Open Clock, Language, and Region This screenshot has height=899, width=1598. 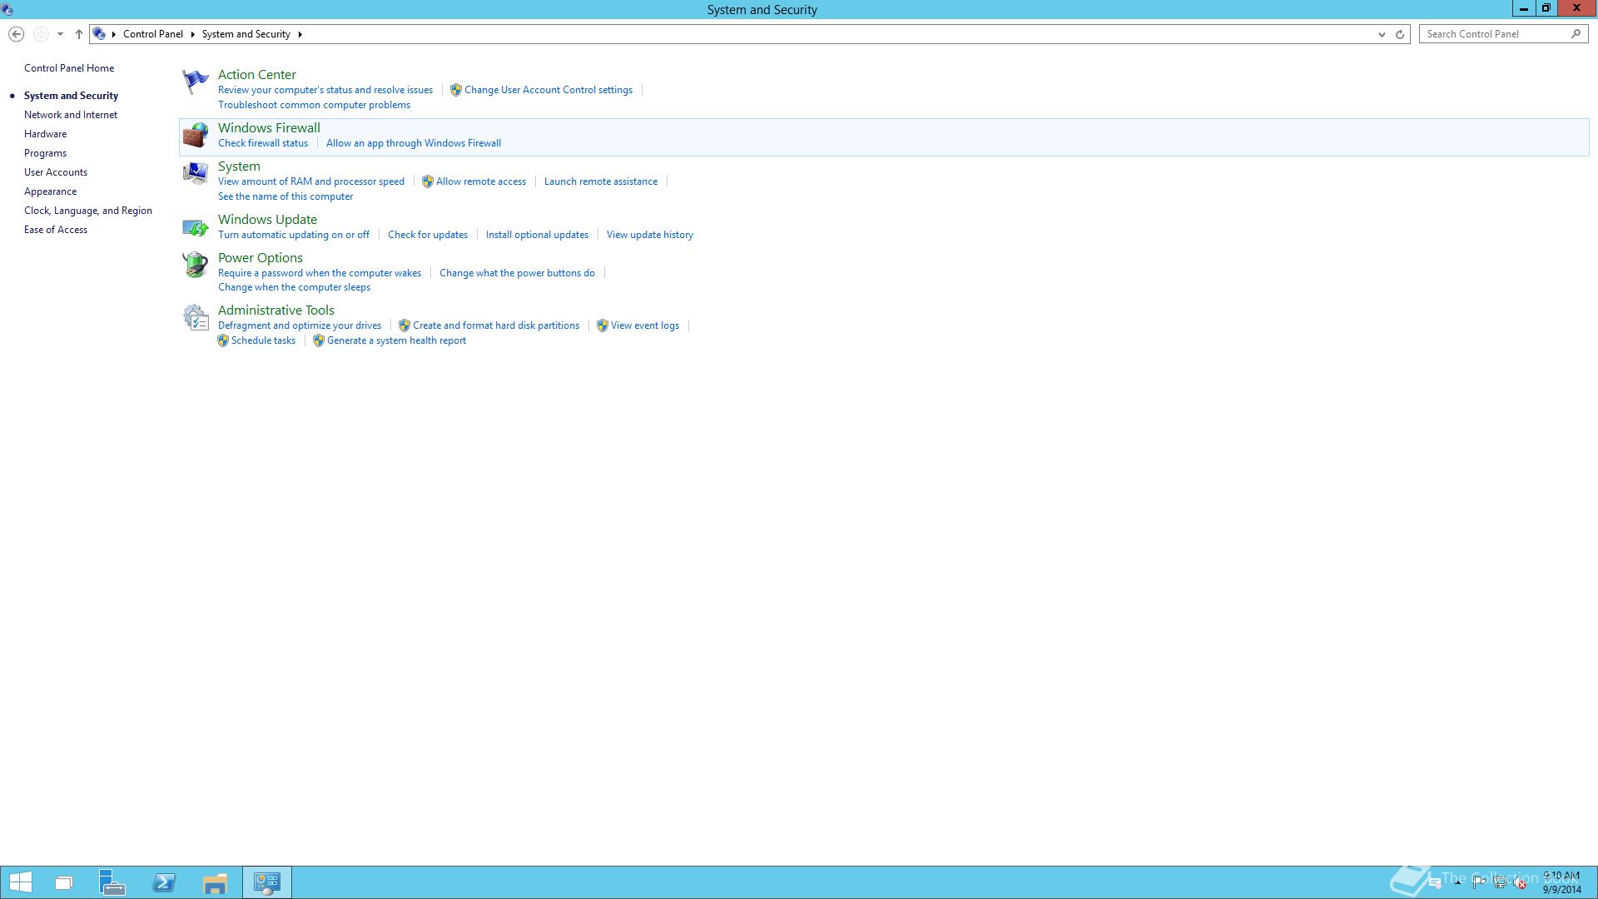pos(88,211)
